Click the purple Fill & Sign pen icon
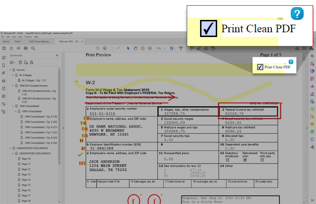316x204 pixels. tap(312, 94)
